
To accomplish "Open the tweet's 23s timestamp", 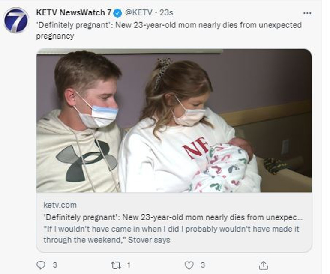I will tap(166, 13).
